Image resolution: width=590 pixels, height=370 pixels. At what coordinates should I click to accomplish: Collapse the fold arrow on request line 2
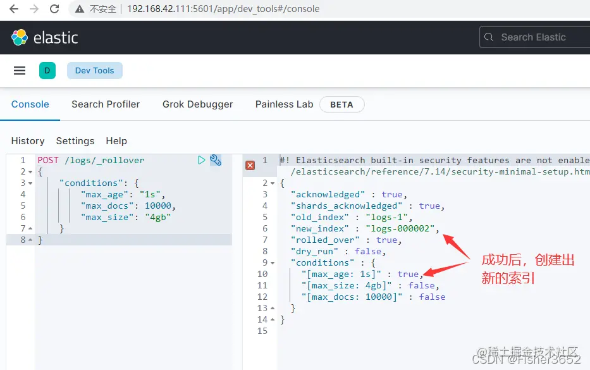coord(30,172)
